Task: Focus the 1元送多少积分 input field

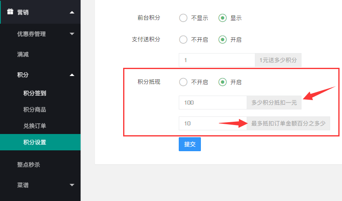Action: (217, 60)
